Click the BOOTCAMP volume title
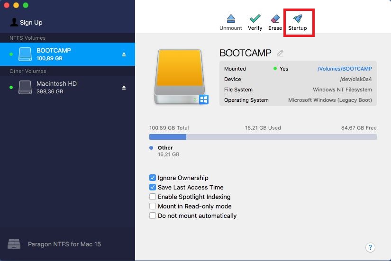This screenshot has width=391, height=261. tap(246, 53)
